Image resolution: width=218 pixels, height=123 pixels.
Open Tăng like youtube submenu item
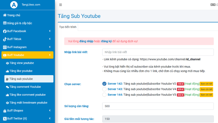click(29, 71)
